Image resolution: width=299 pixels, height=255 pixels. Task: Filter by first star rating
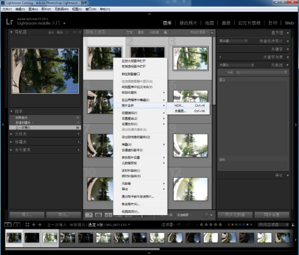coord(201,225)
